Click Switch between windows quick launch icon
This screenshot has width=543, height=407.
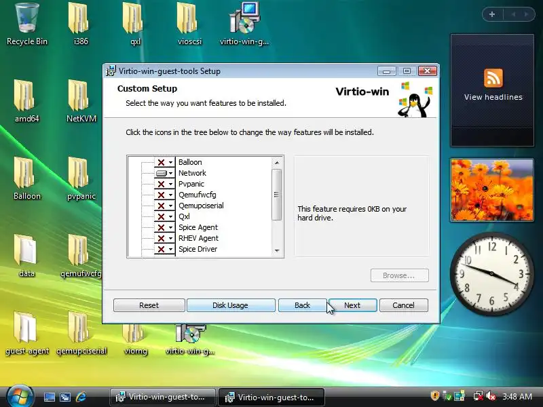click(65, 397)
